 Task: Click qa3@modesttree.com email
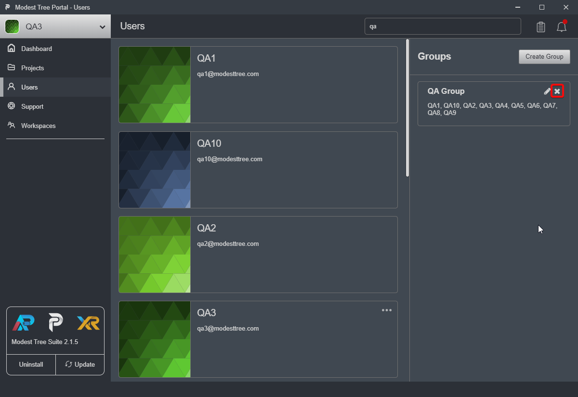(228, 329)
